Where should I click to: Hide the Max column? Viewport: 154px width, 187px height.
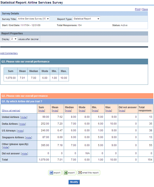[109, 111]
